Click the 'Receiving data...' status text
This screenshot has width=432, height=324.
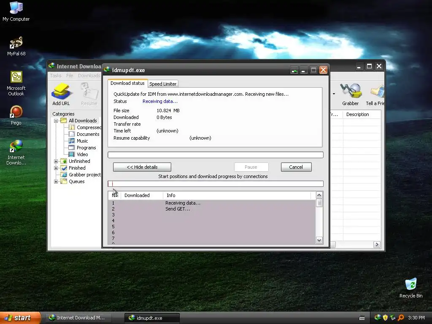pos(160,101)
